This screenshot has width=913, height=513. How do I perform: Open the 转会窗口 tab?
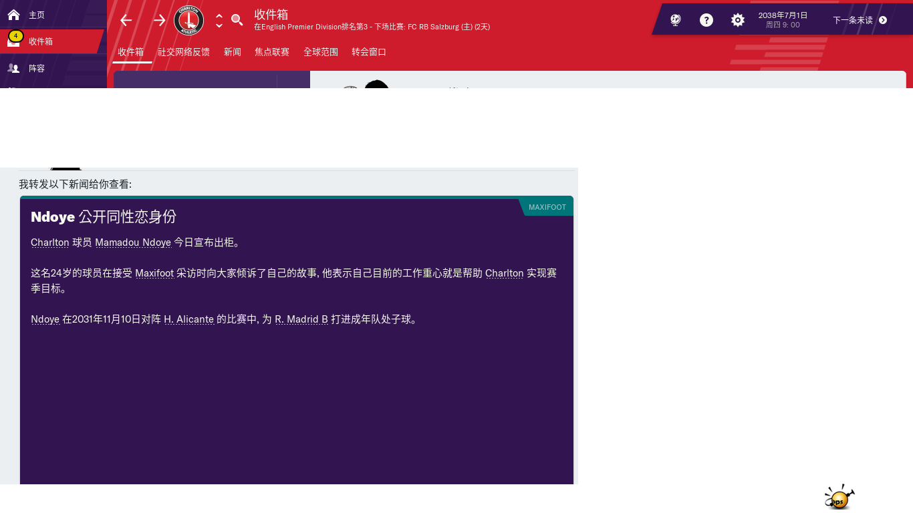(369, 52)
